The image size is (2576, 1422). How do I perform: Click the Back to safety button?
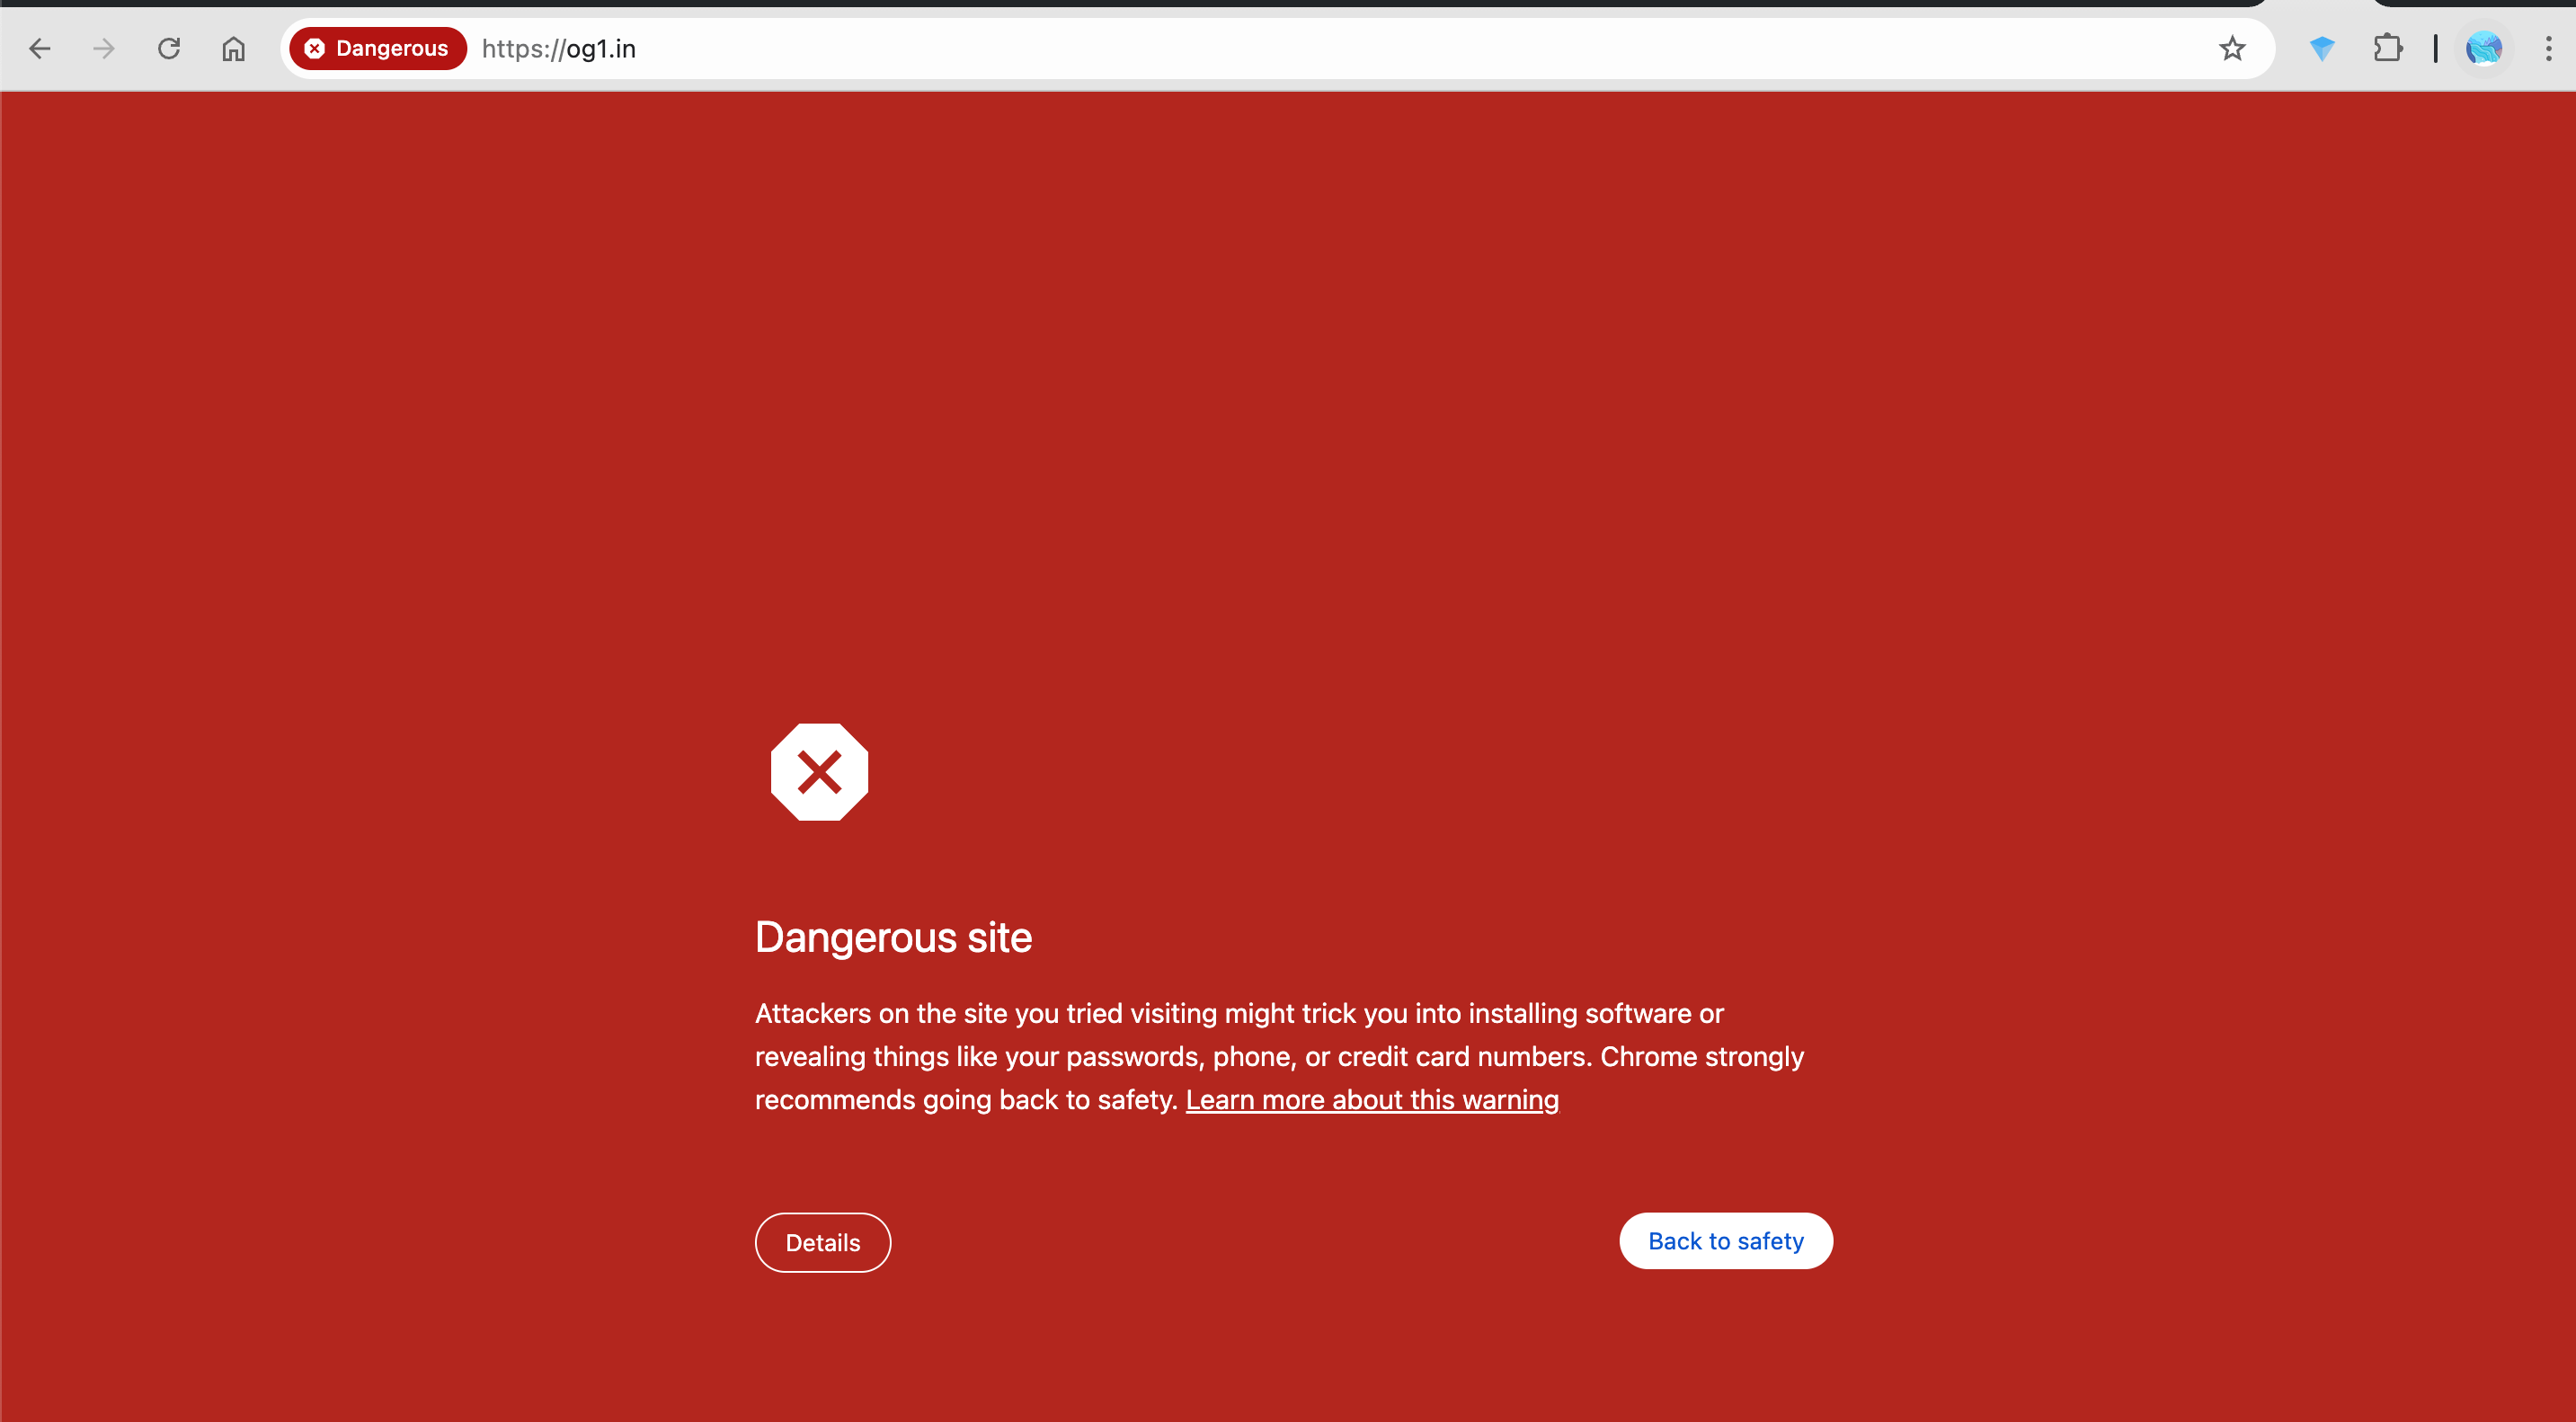[1726, 1241]
